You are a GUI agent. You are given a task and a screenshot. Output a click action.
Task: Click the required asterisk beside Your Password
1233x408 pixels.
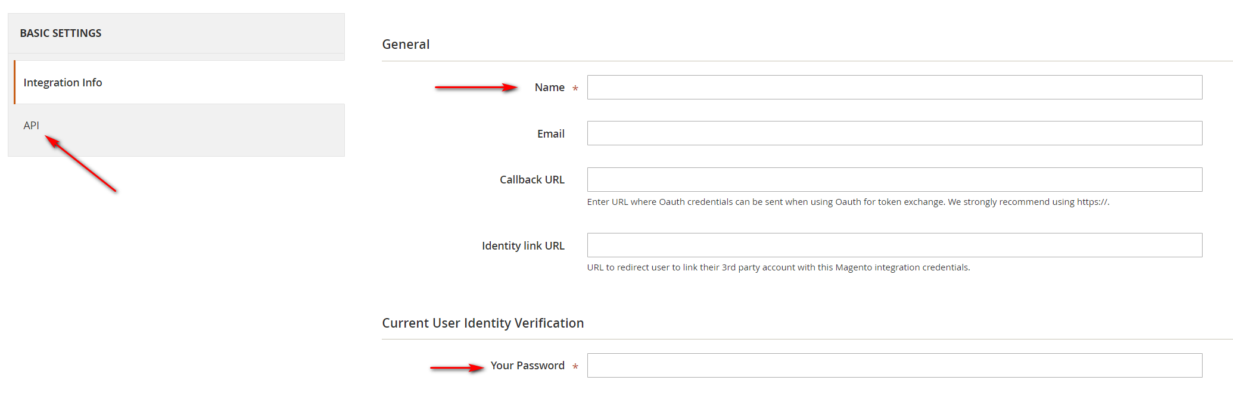[x=575, y=366]
